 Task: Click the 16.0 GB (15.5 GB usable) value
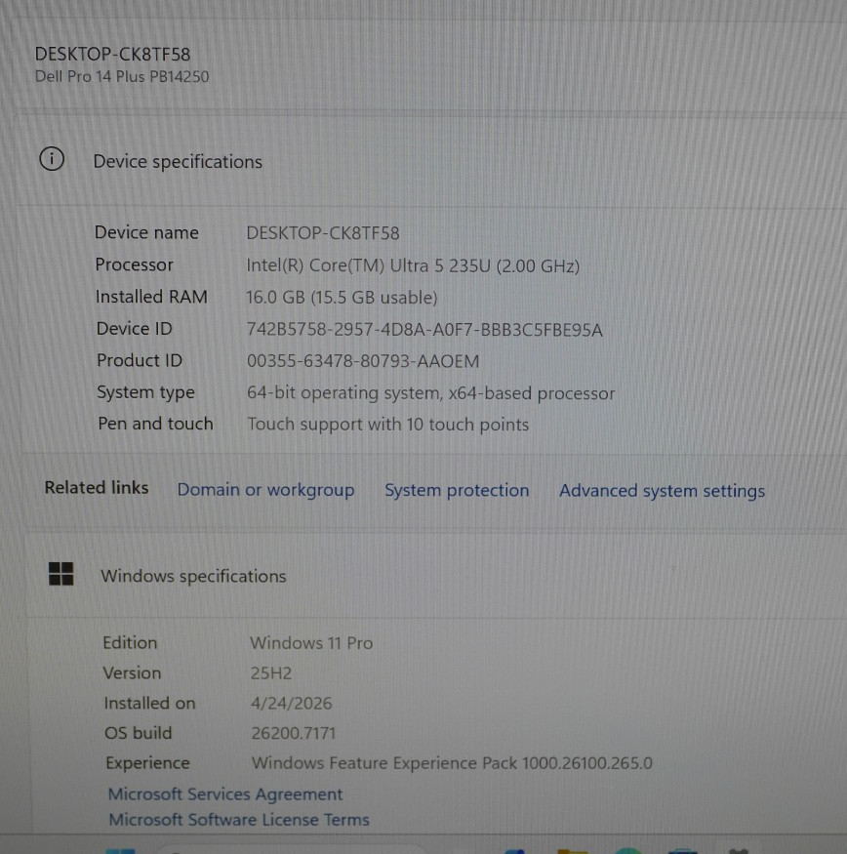(341, 298)
